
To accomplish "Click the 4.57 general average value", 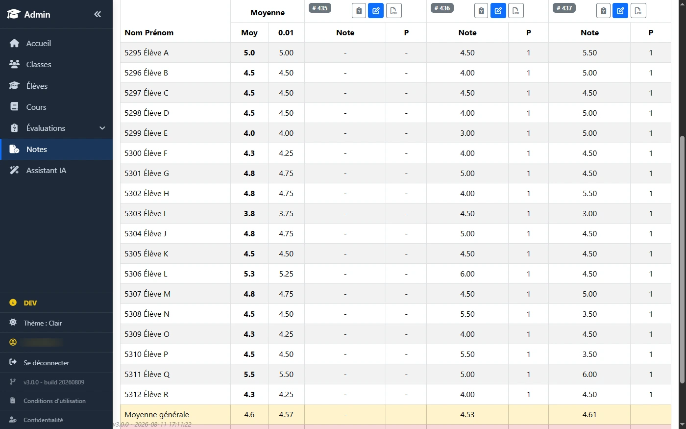I will click(286, 414).
